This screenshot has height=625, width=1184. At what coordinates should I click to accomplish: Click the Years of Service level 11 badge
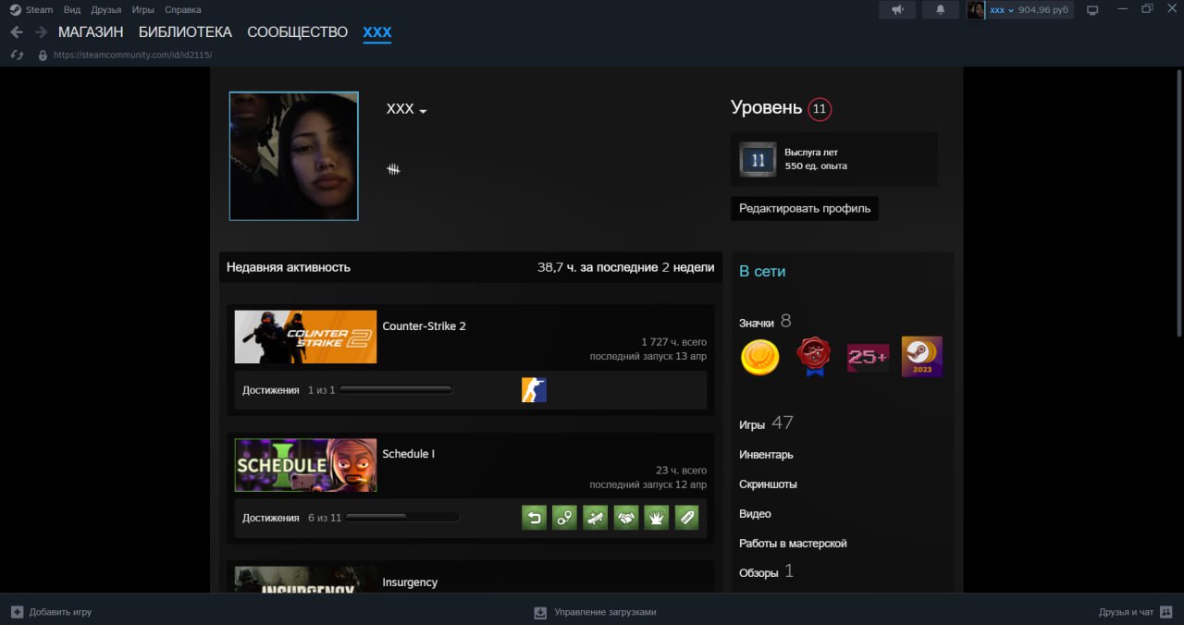tap(758, 159)
